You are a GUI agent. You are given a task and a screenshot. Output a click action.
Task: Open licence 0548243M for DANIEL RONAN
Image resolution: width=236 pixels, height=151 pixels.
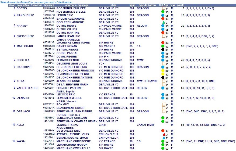49,46
